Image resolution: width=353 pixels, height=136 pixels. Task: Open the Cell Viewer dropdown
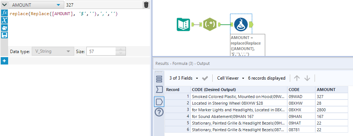(231, 78)
